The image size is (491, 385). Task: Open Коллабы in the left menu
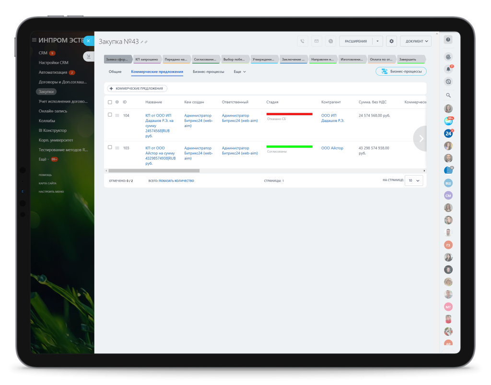click(47, 121)
